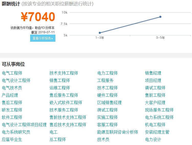This screenshot has width=192, height=145.
Task: Open the 电气技术员 job link
Action: (12, 88)
